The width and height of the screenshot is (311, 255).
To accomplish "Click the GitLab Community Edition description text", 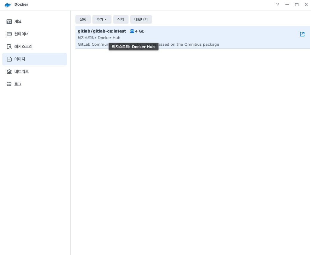I will click(x=148, y=44).
